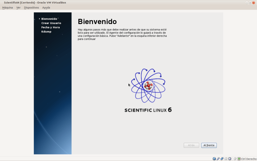Open the Máquina menu

[x=8, y=8]
